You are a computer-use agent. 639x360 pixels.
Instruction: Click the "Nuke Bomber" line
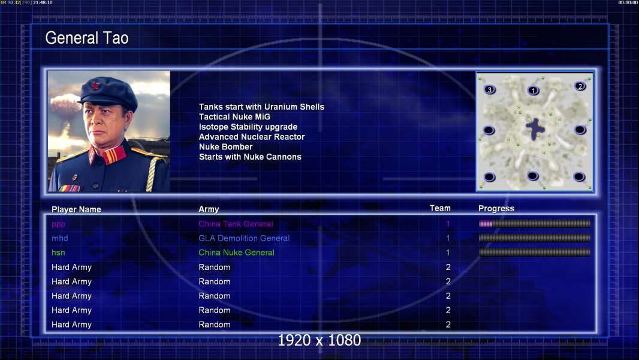point(226,147)
